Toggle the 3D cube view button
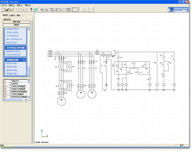Image resolution: width=193 pixels, height=152 pixels. (x=75, y=10)
